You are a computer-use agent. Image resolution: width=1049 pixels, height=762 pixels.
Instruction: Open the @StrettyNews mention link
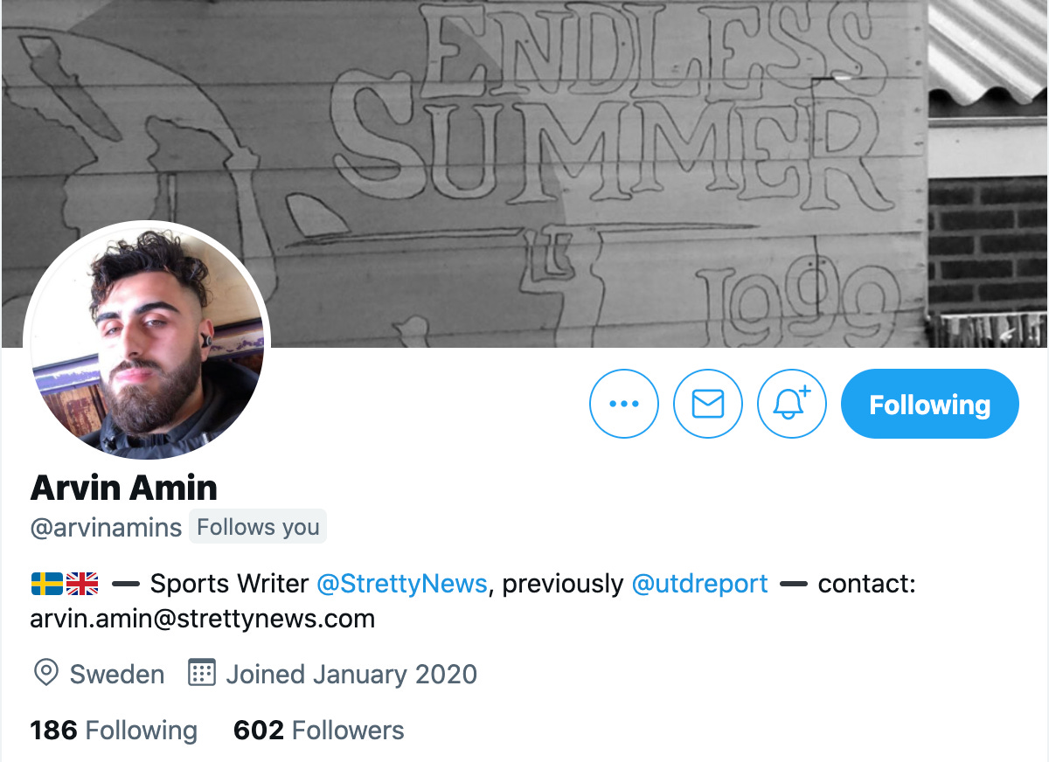(401, 584)
